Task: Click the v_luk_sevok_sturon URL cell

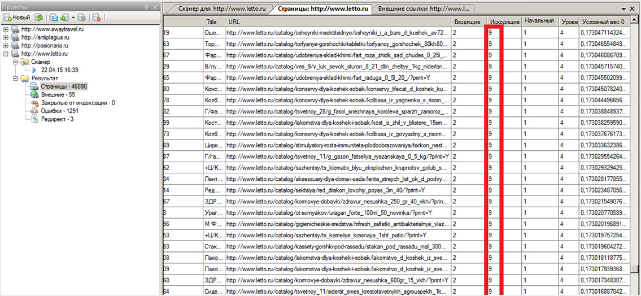Action: [338, 67]
